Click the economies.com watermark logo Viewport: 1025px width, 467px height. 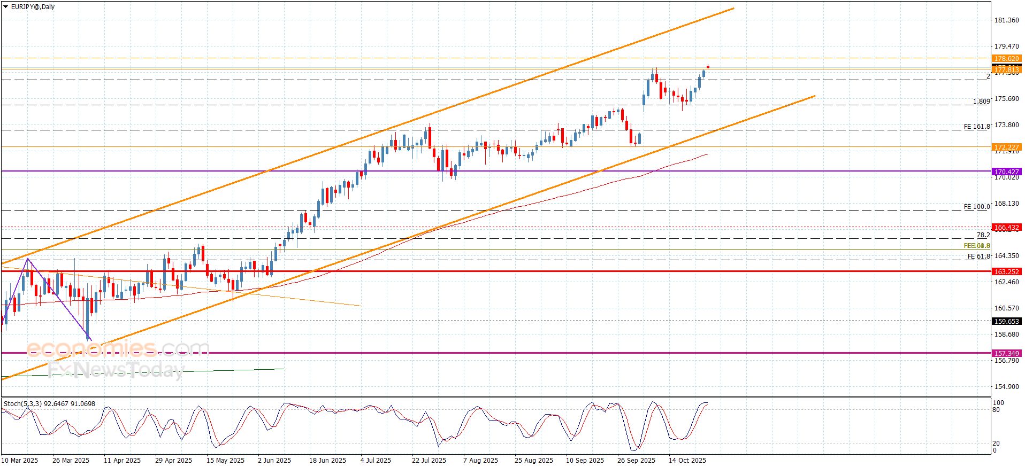pyautogui.click(x=118, y=348)
